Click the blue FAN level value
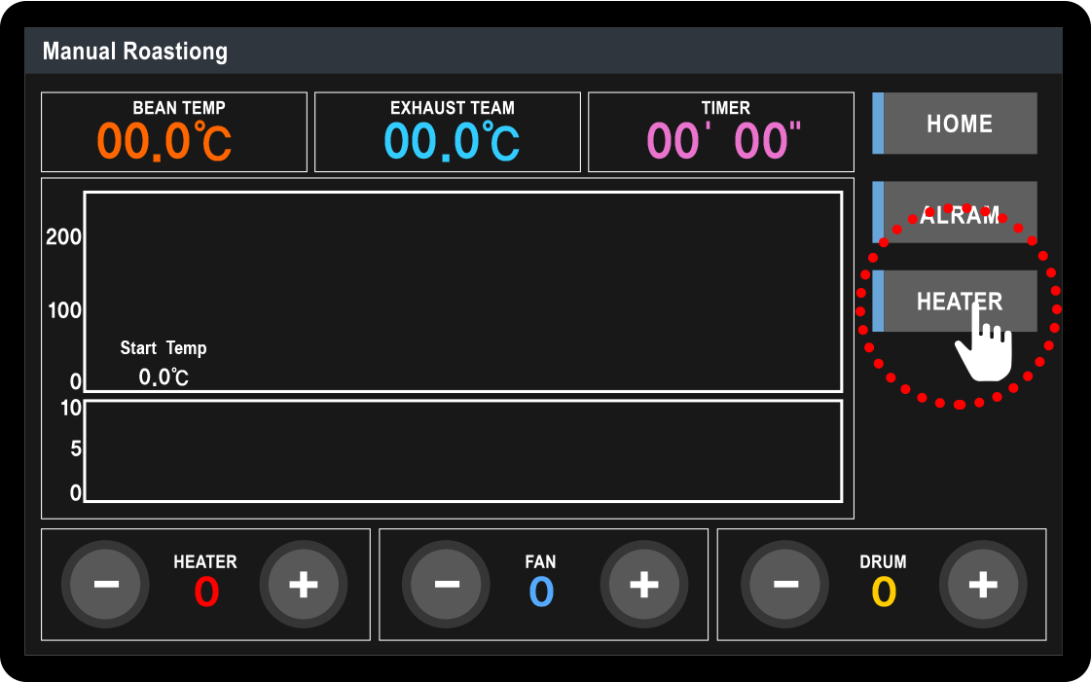The width and height of the screenshot is (1091, 682). click(541, 592)
